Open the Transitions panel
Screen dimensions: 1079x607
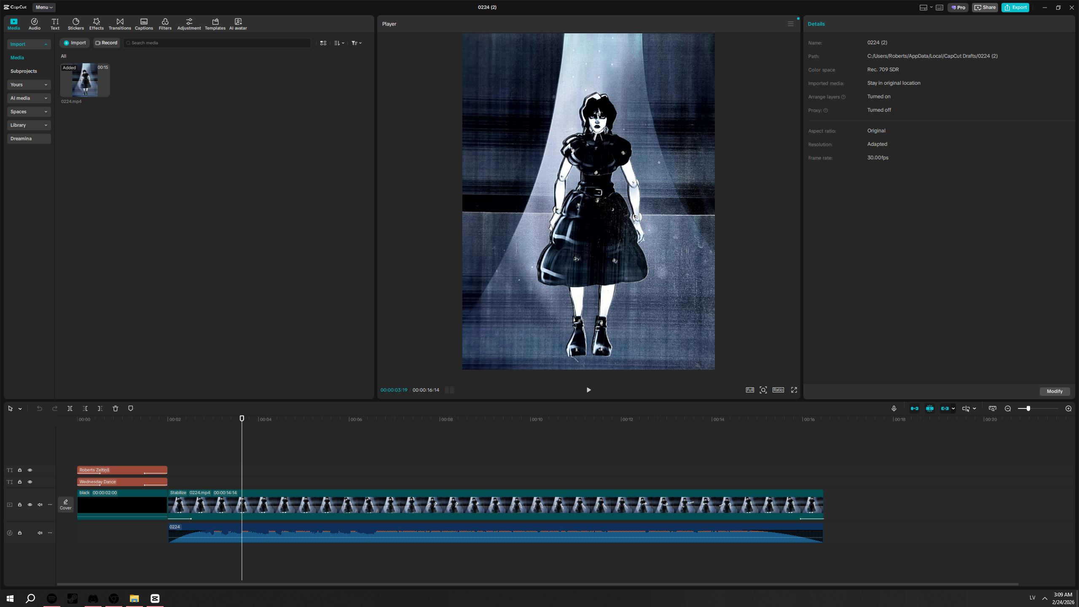(120, 24)
